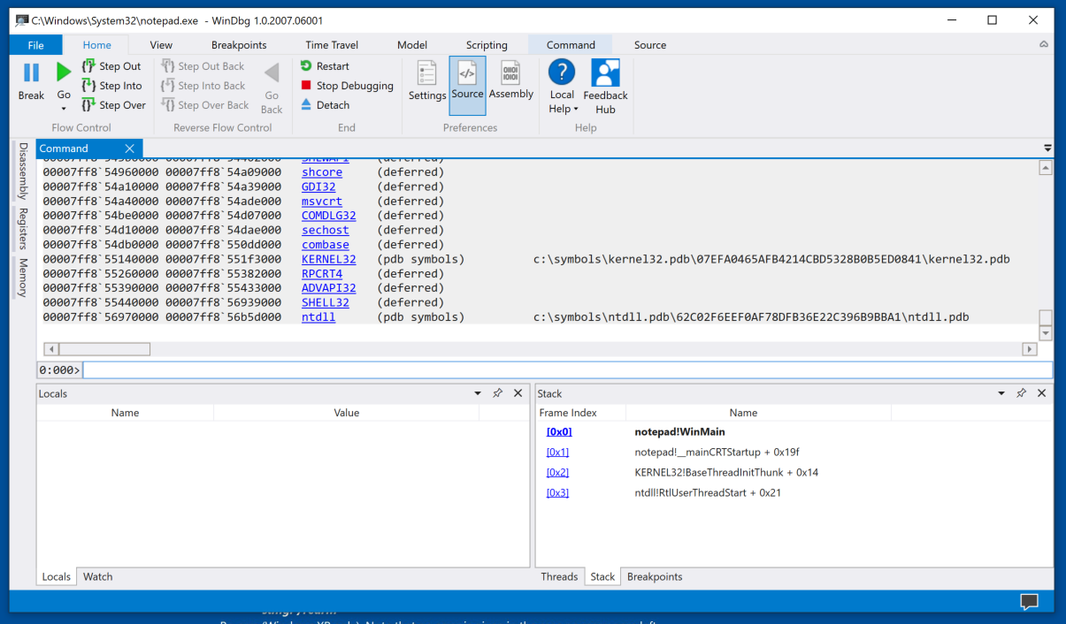Image resolution: width=1066 pixels, height=624 pixels.
Task: Click the KERNEL32 module link
Action: (x=328, y=259)
